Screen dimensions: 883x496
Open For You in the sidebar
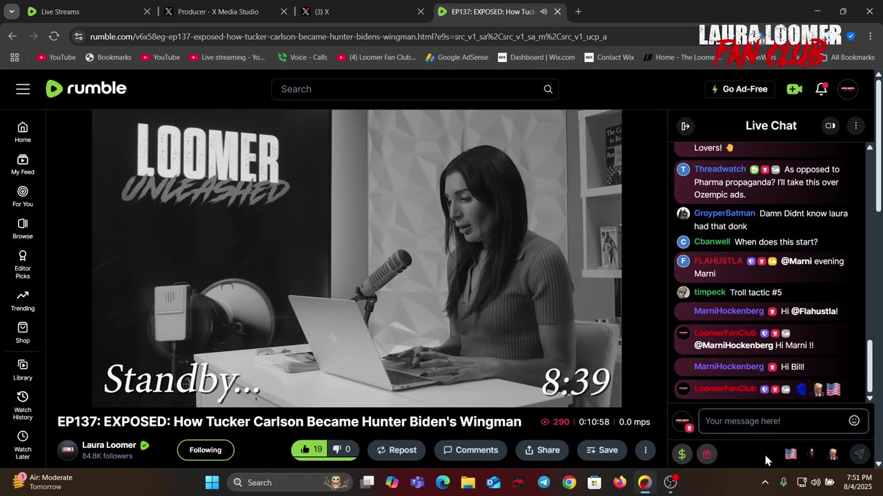coord(23,196)
